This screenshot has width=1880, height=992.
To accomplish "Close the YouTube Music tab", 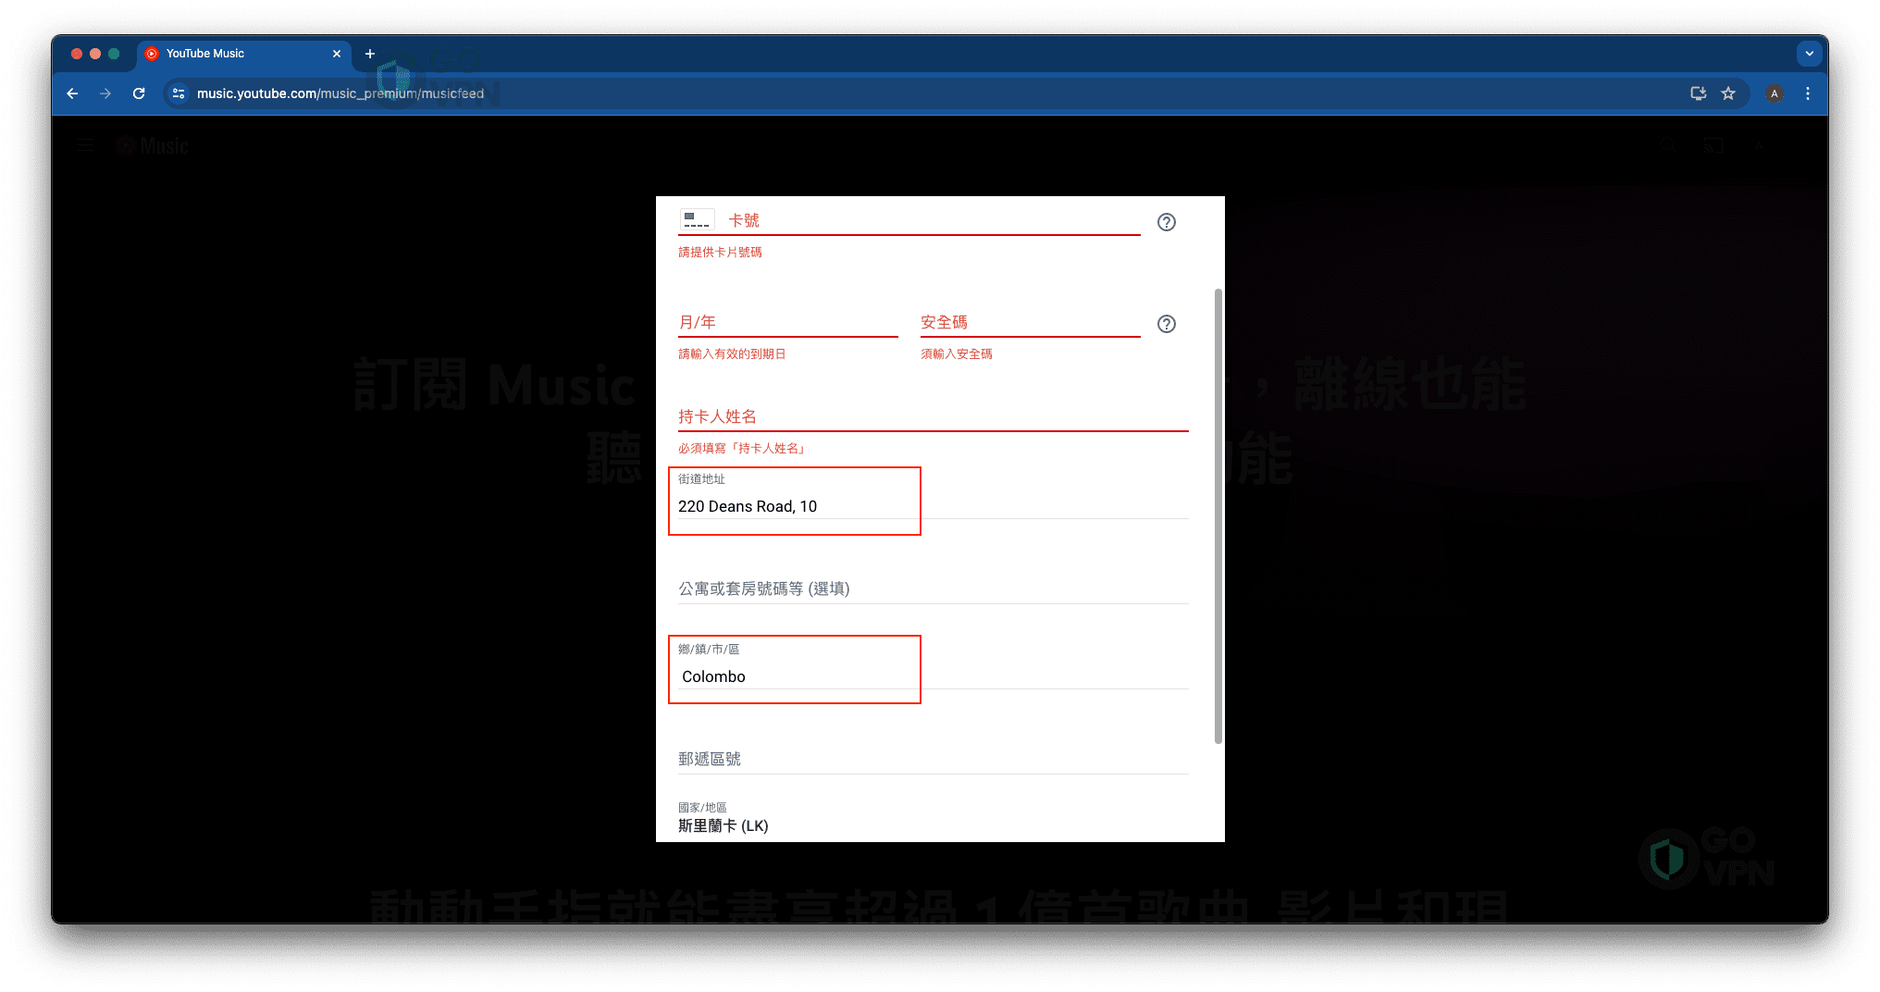I will pos(337,54).
